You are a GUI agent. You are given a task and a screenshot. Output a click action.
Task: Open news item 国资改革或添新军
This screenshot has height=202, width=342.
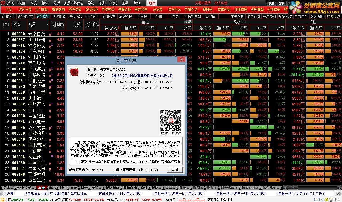(74, 193)
